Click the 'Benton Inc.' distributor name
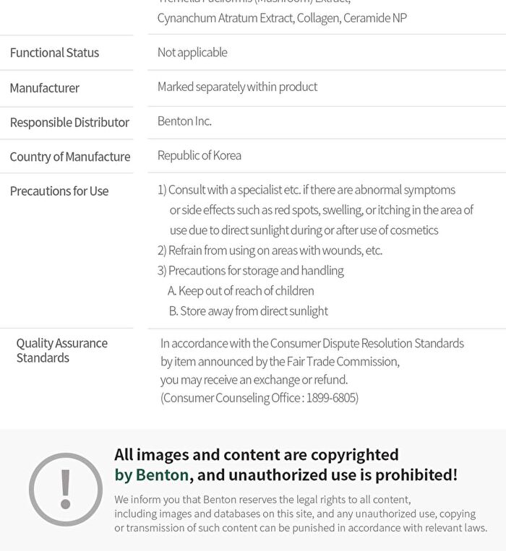The image size is (506, 551). [184, 121]
